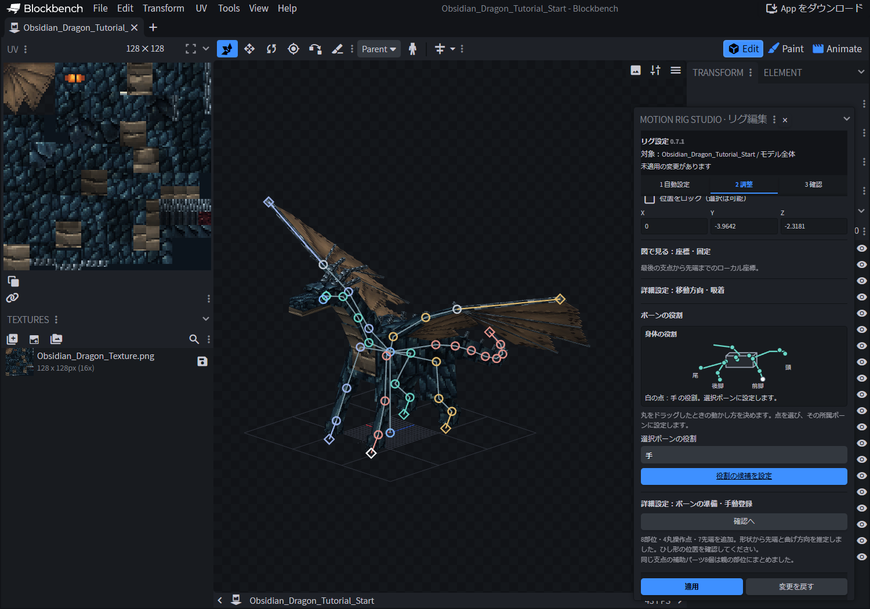Screen dimensions: 870x609
Task: Open the File menu
Action: click(100, 8)
